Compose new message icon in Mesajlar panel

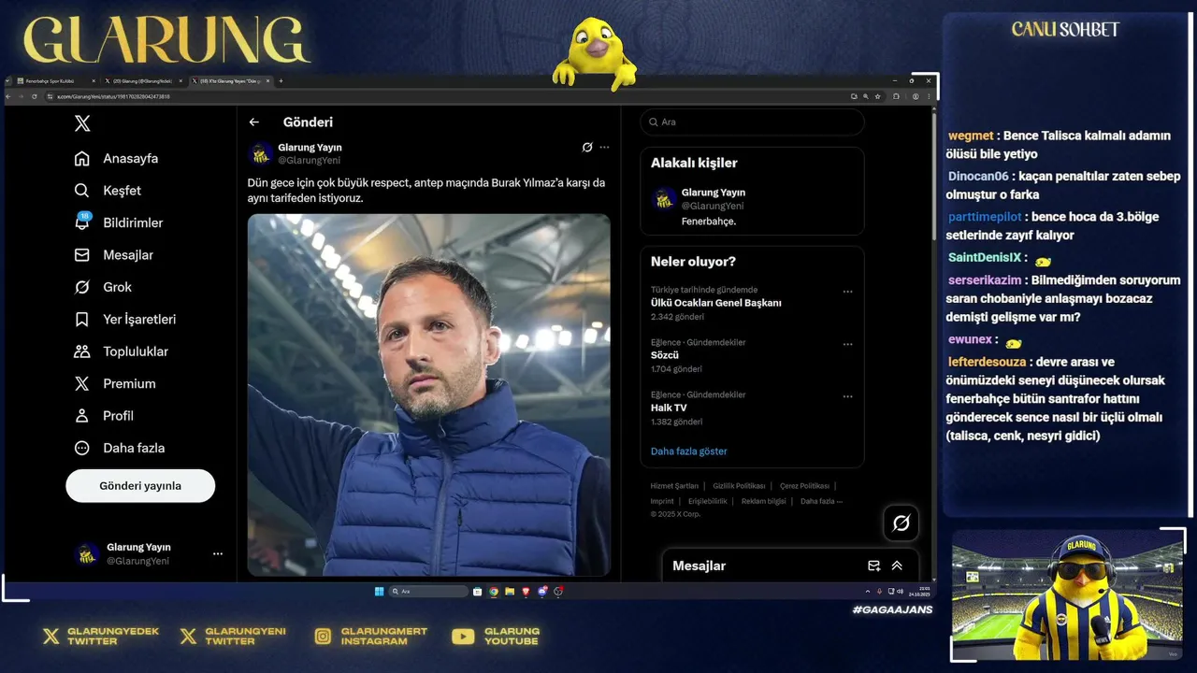click(x=873, y=566)
